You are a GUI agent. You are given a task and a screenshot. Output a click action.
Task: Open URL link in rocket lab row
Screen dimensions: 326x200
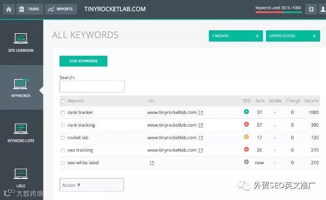172,137
